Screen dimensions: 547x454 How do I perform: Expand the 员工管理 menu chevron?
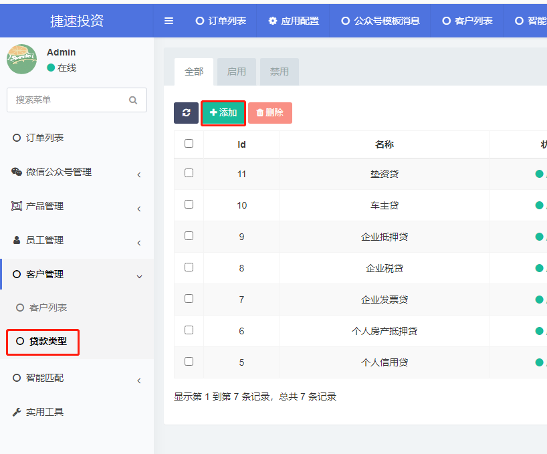click(139, 243)
